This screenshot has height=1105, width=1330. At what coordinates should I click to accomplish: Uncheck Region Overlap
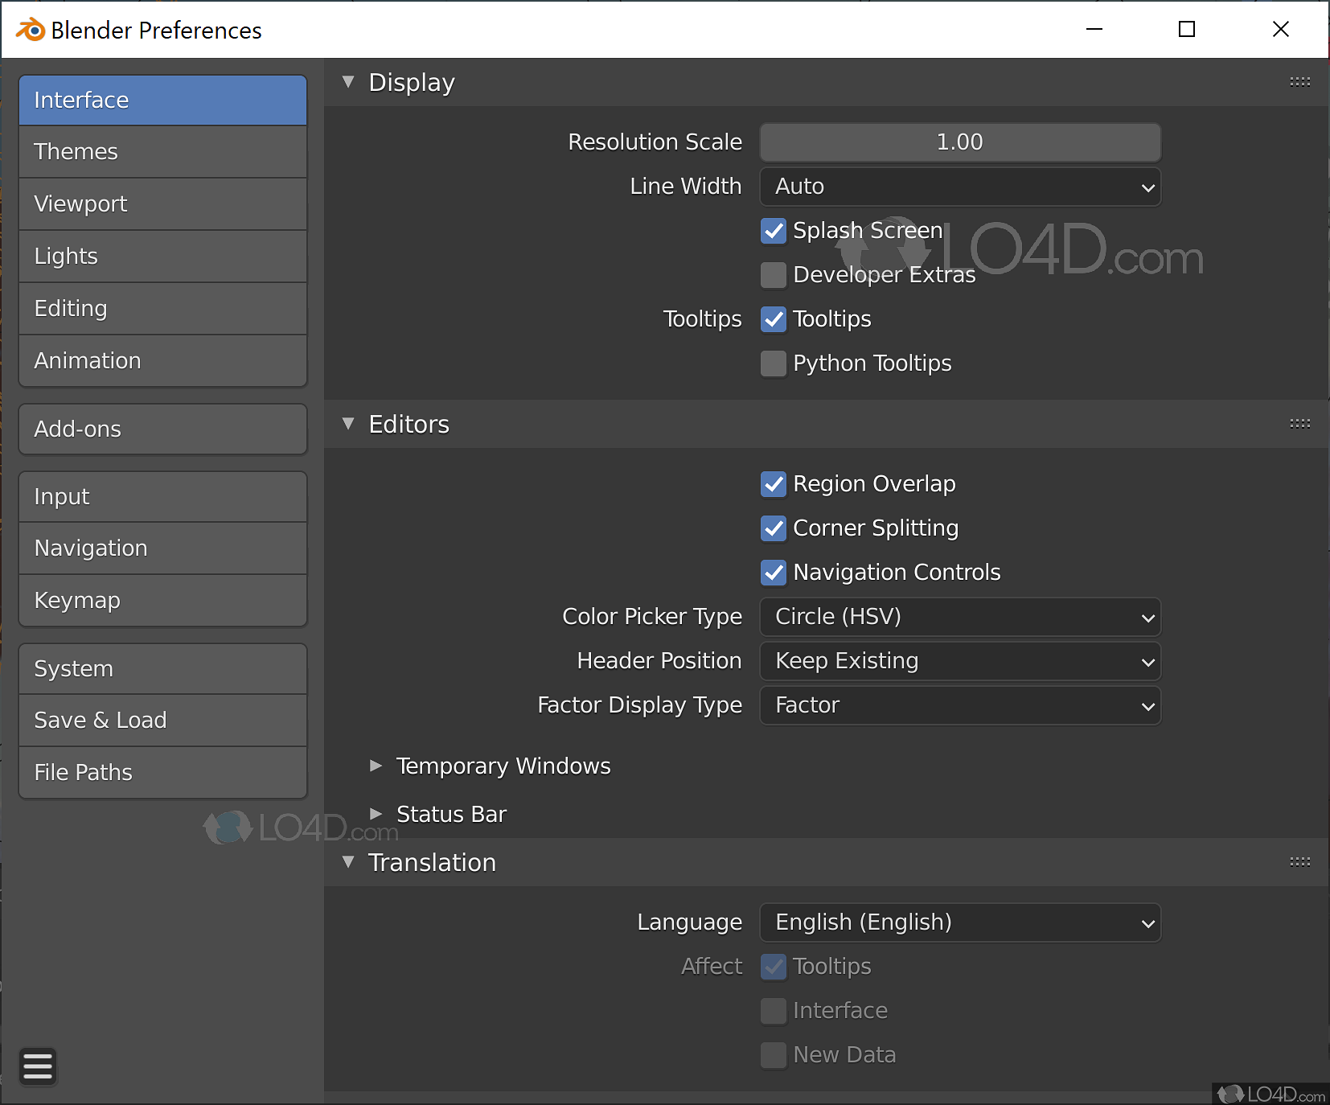774,484
